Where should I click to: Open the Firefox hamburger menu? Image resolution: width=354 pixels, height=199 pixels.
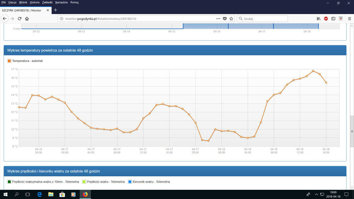(x=349, y=19)
